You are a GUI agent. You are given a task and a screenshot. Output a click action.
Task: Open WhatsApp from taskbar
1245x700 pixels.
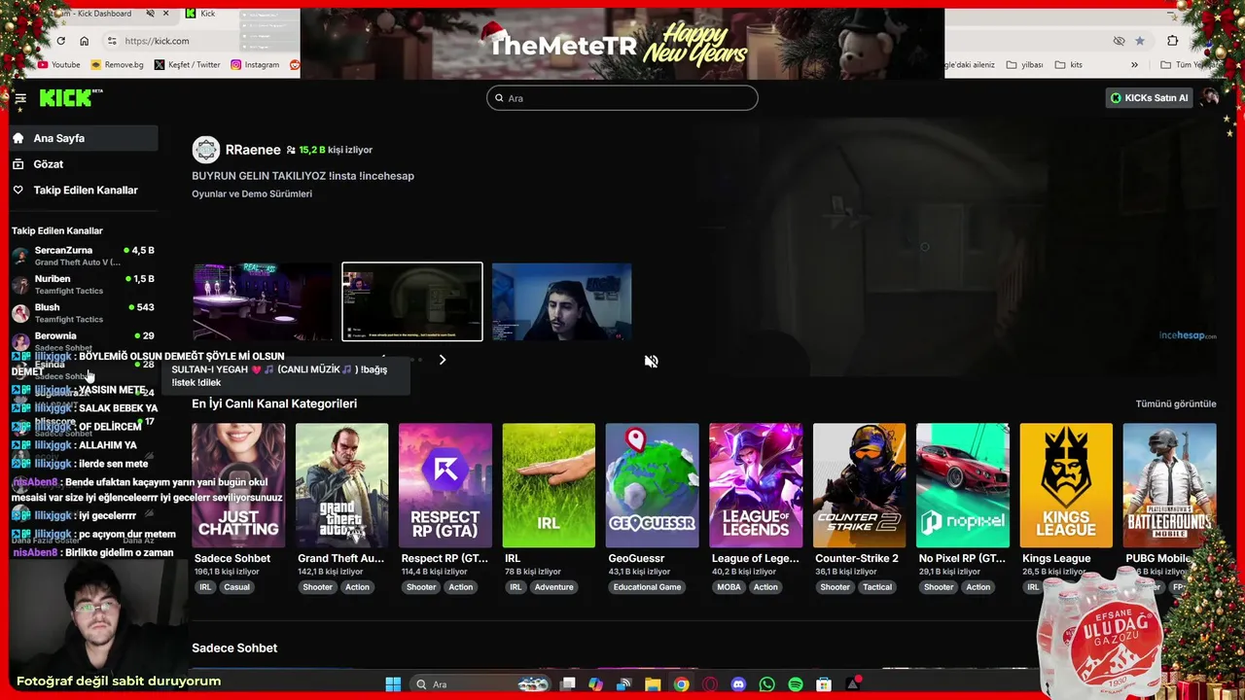pyautogui.click(x=767, y=684)
